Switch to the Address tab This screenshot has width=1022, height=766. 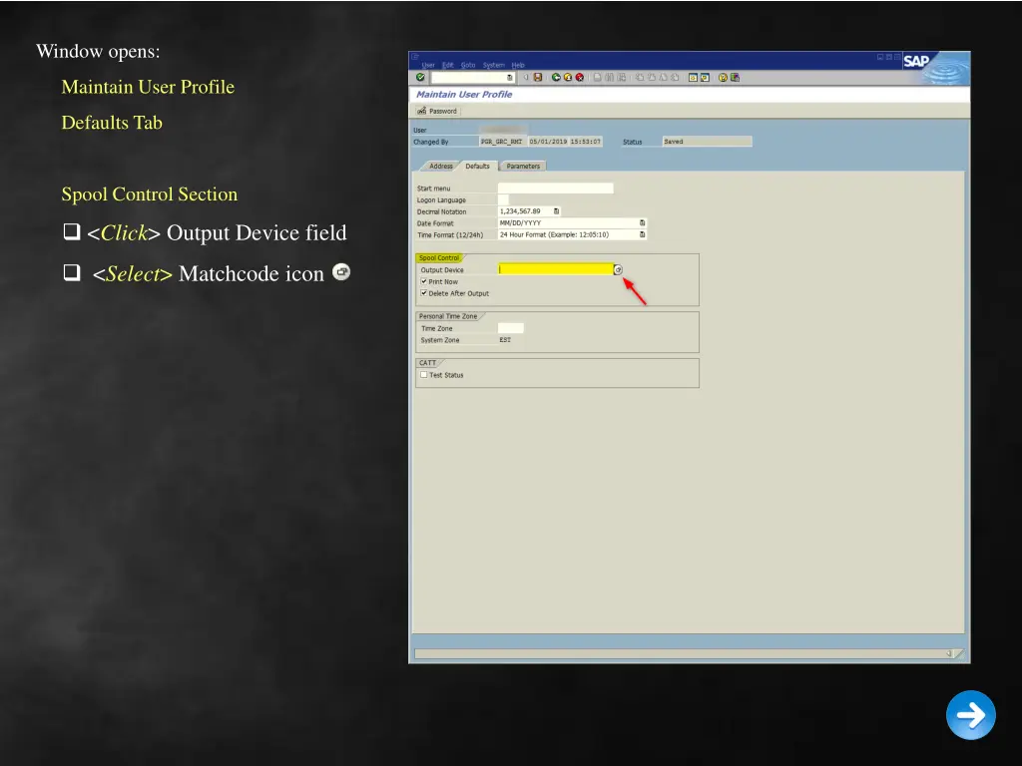tap(440, 167)
